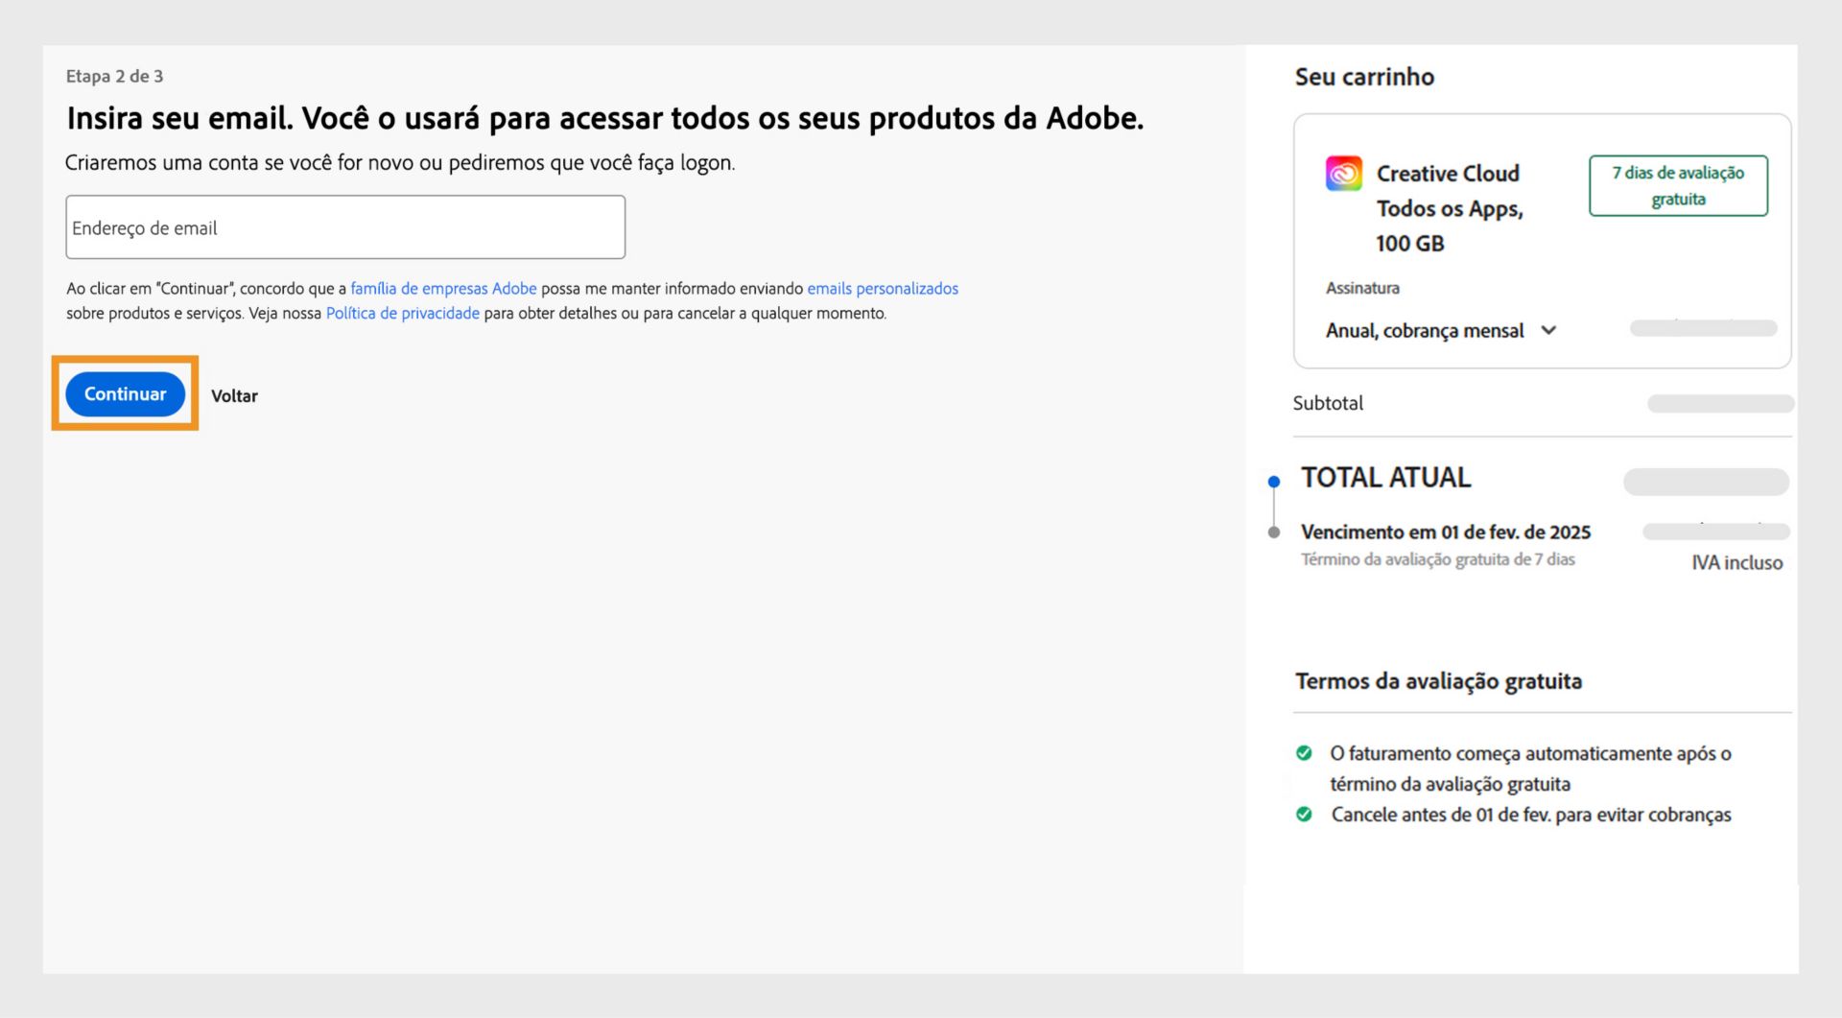Click the Endereço de email input field
The height and width of the screenshot is (1018, 1842).
345,227
